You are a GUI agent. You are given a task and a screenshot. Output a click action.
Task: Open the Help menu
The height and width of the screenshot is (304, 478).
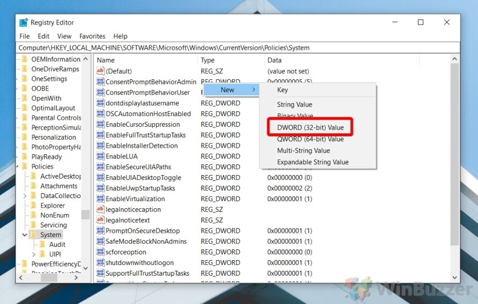tap(120, 36)
